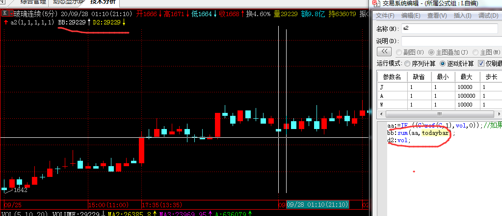Click the BB:29229 indicator value
Viewport: 502px width, 216px height.
(72, 22)
